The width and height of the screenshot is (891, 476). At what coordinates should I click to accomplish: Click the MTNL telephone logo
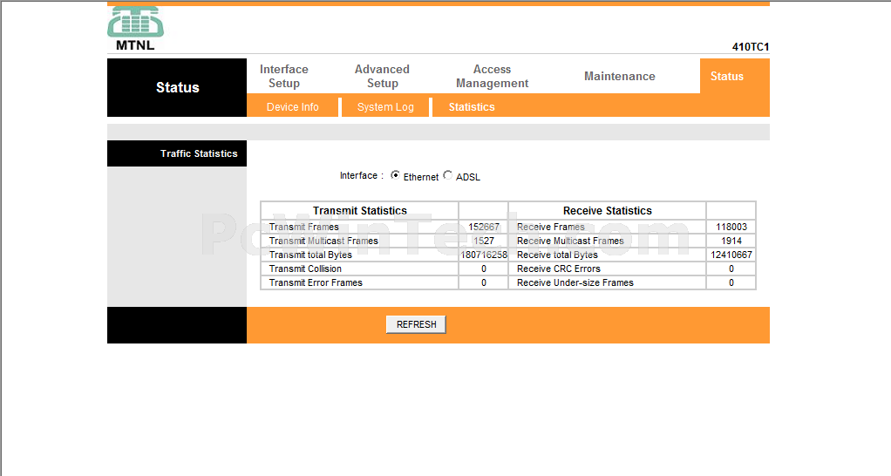coord(135,29)
